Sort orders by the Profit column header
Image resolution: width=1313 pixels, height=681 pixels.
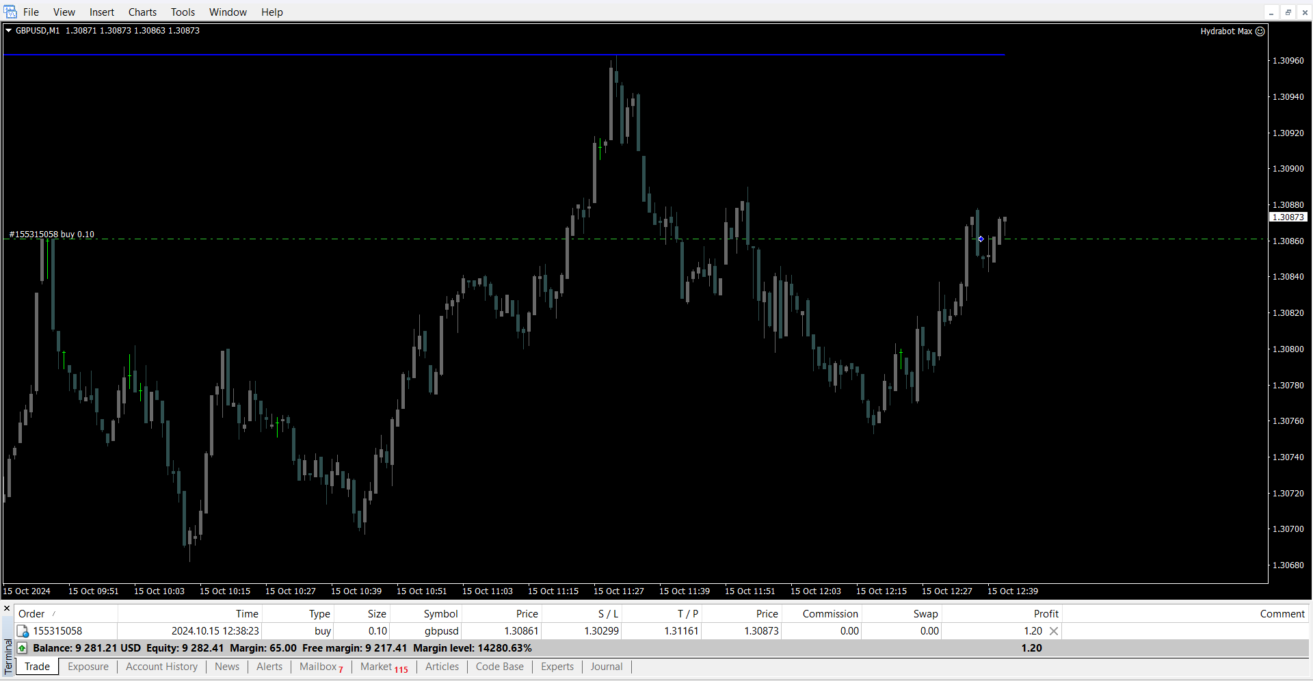pyautogui.click(x=1046, y=614)
